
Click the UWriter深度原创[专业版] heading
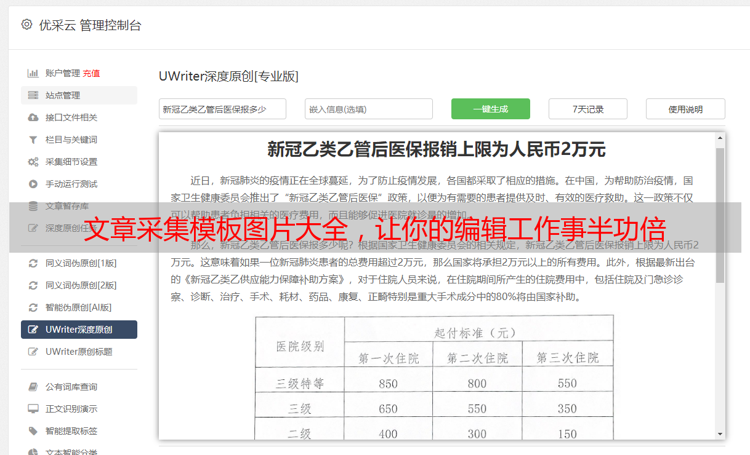228,76
